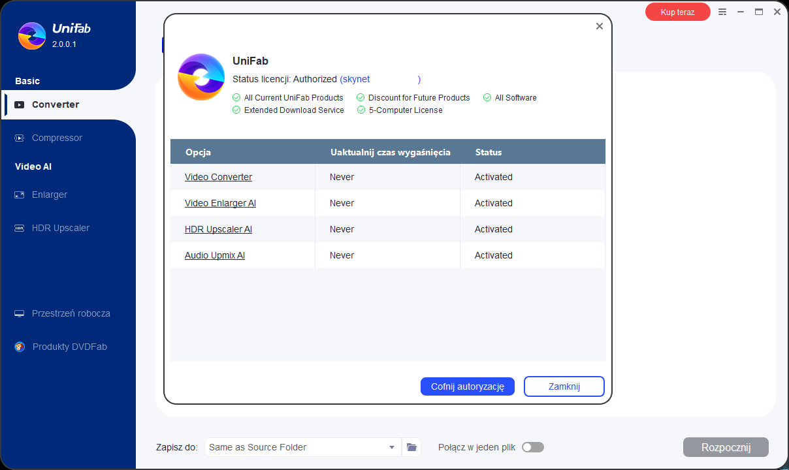This screenshot has width=789, height=470.
Task: Minimize the UniFab window
Action: pyautogui.click(x=741, y=12)
